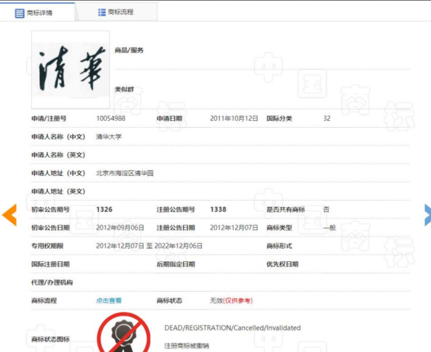Viewport: 431px width, 352px height.
Task: Click the 注册商标被撤销 description text
Action: point(186,346)
